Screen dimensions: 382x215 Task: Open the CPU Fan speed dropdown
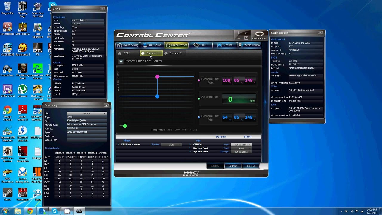[241, 145]
